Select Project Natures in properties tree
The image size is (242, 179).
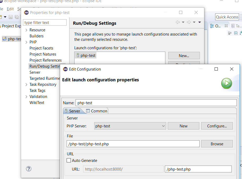click(43, 54)
